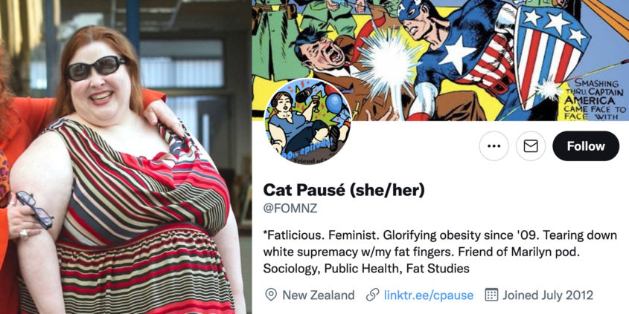Click the Cat Pausé (she/her) display name
The height and width of the screenshot is (314, 629).
[x=344, y=190]
